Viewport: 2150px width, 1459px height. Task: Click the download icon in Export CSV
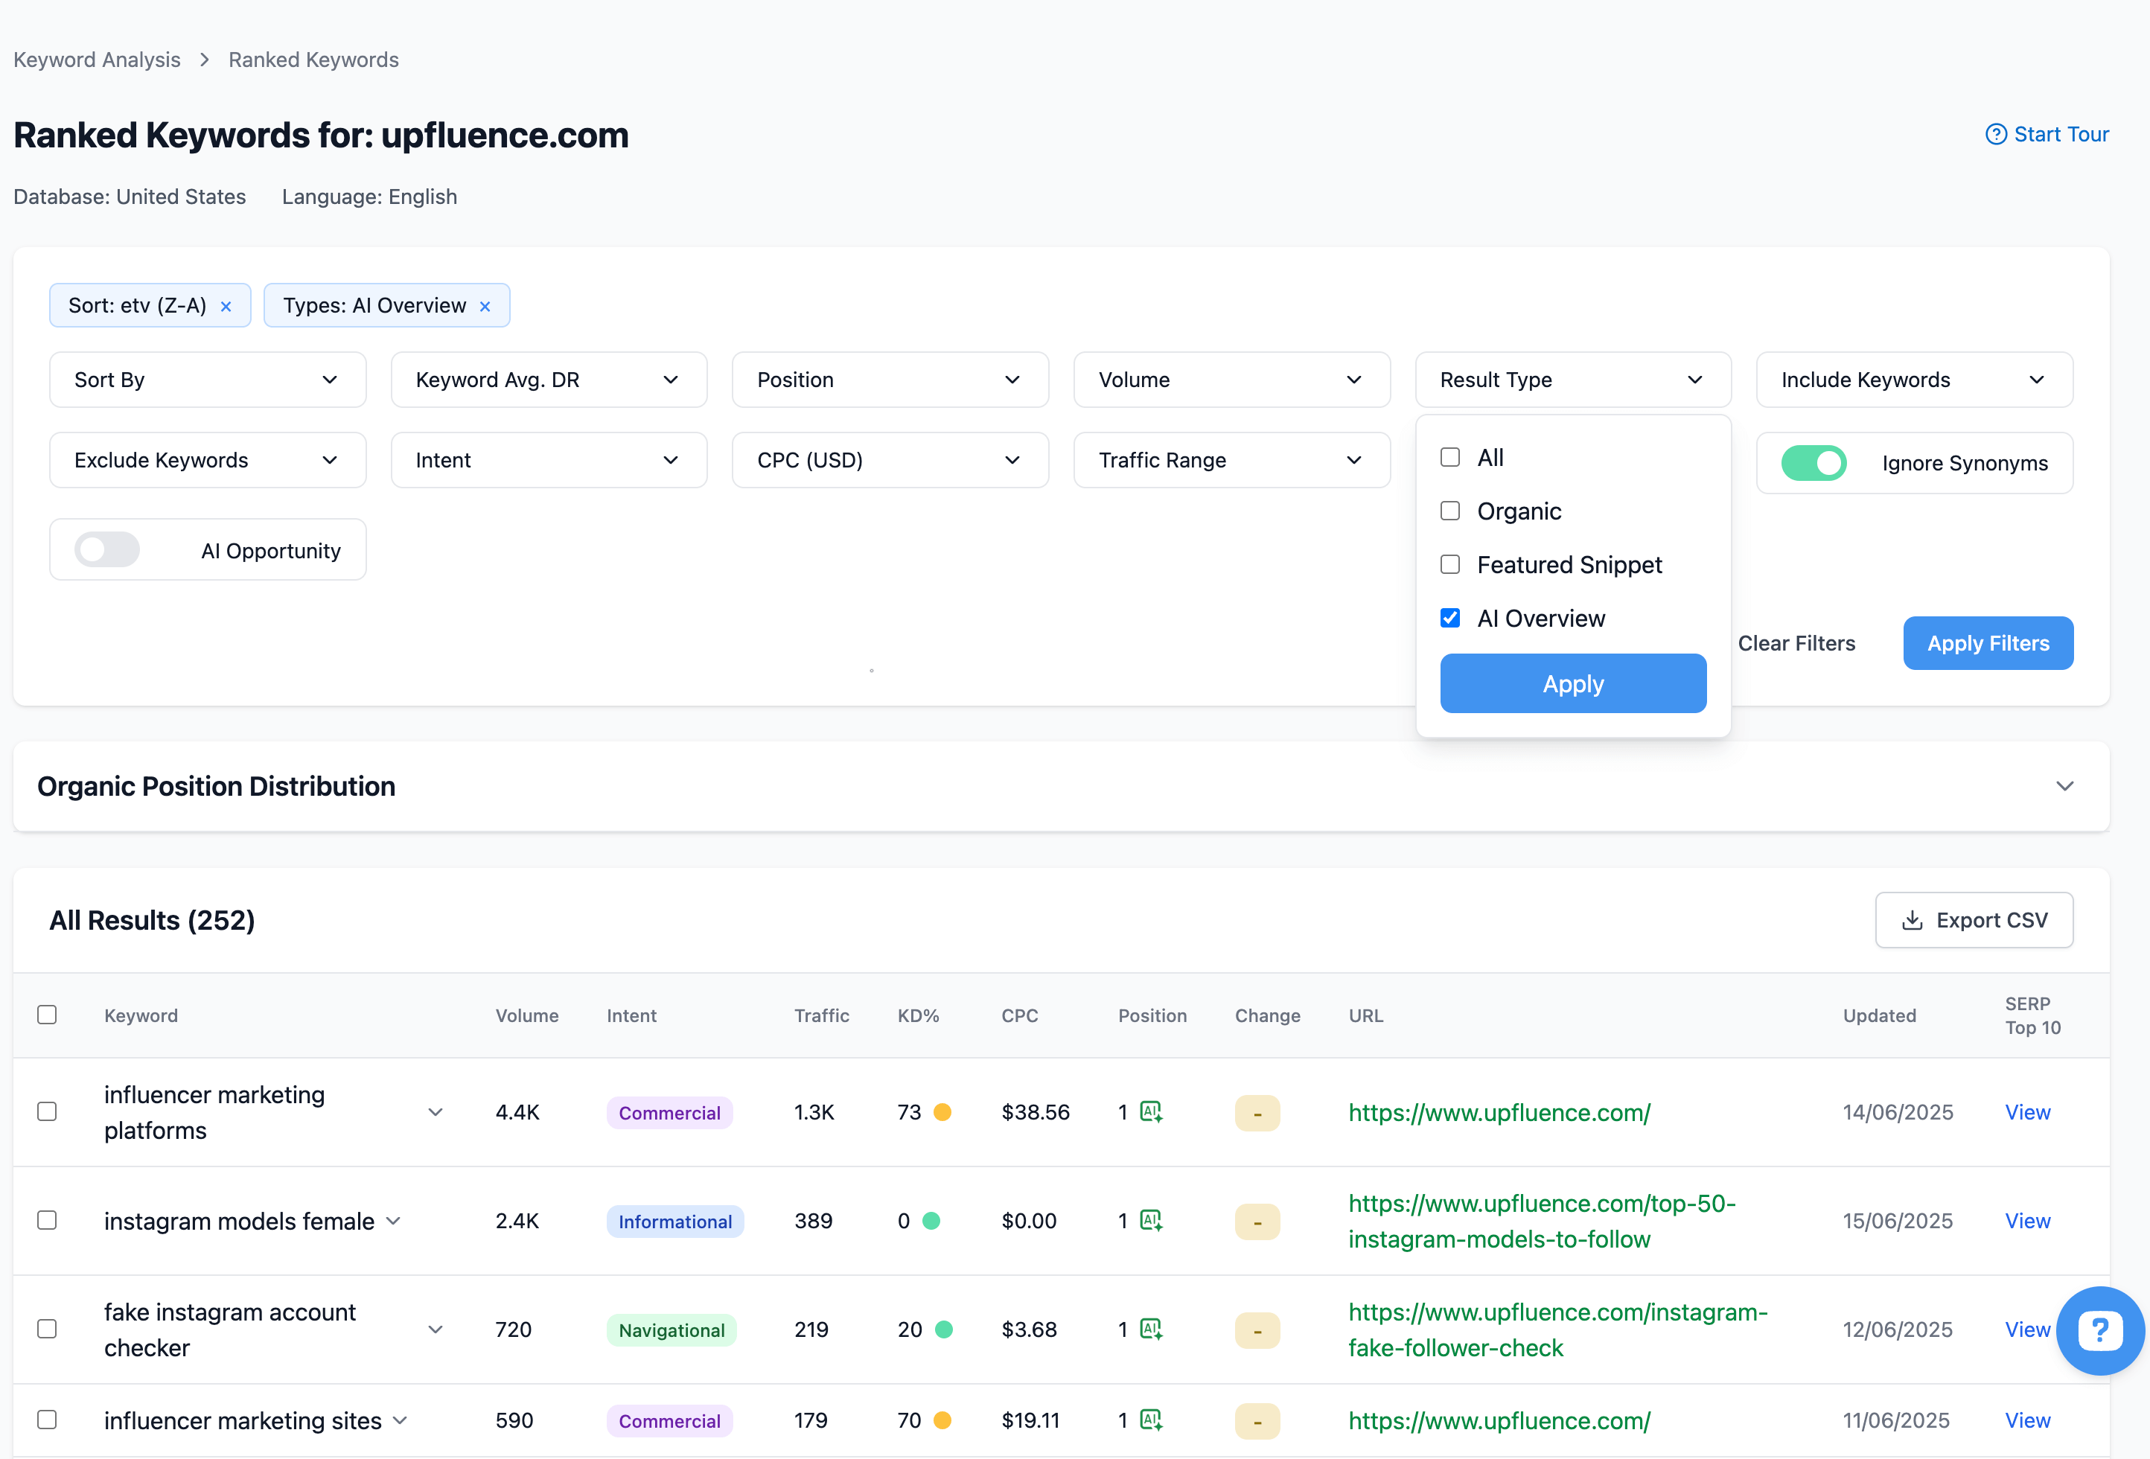pos(1911,919)
